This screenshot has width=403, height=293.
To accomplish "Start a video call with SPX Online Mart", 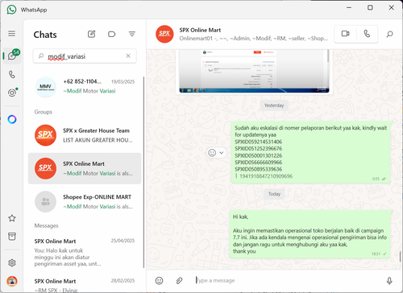I will 346,34.
